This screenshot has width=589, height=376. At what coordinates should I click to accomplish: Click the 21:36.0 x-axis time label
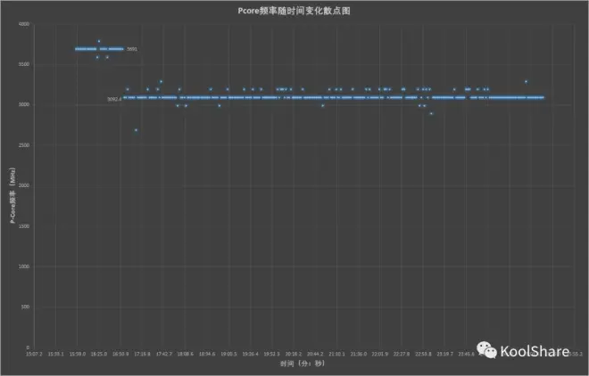[x=358, y=353]
